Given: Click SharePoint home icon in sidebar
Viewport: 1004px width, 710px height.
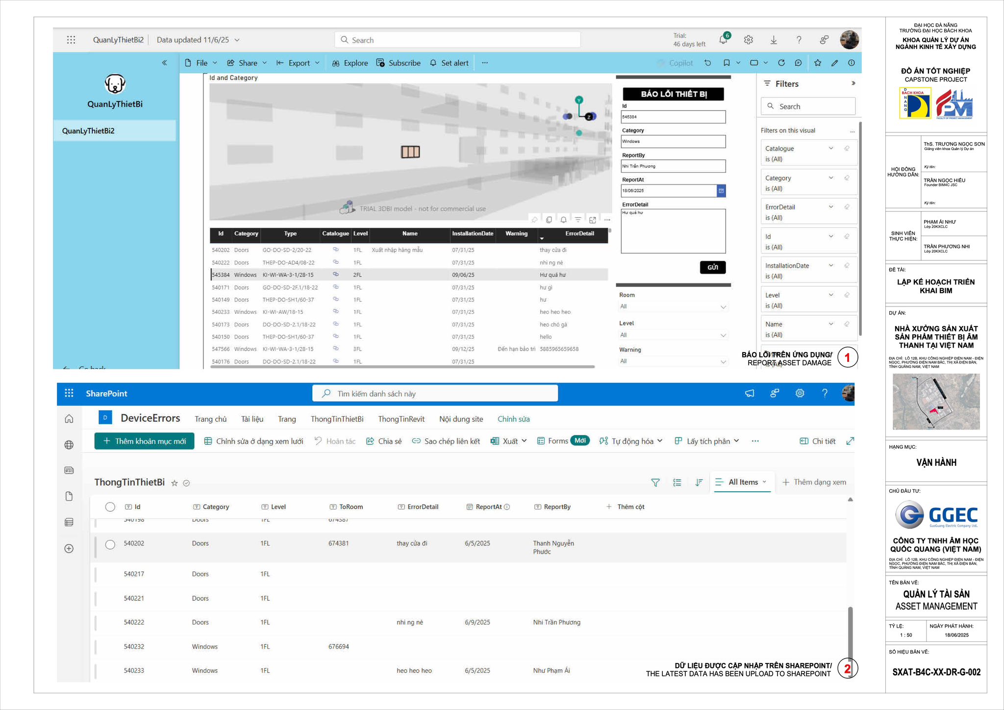Looking at the screenshot, I should point(69,419).
